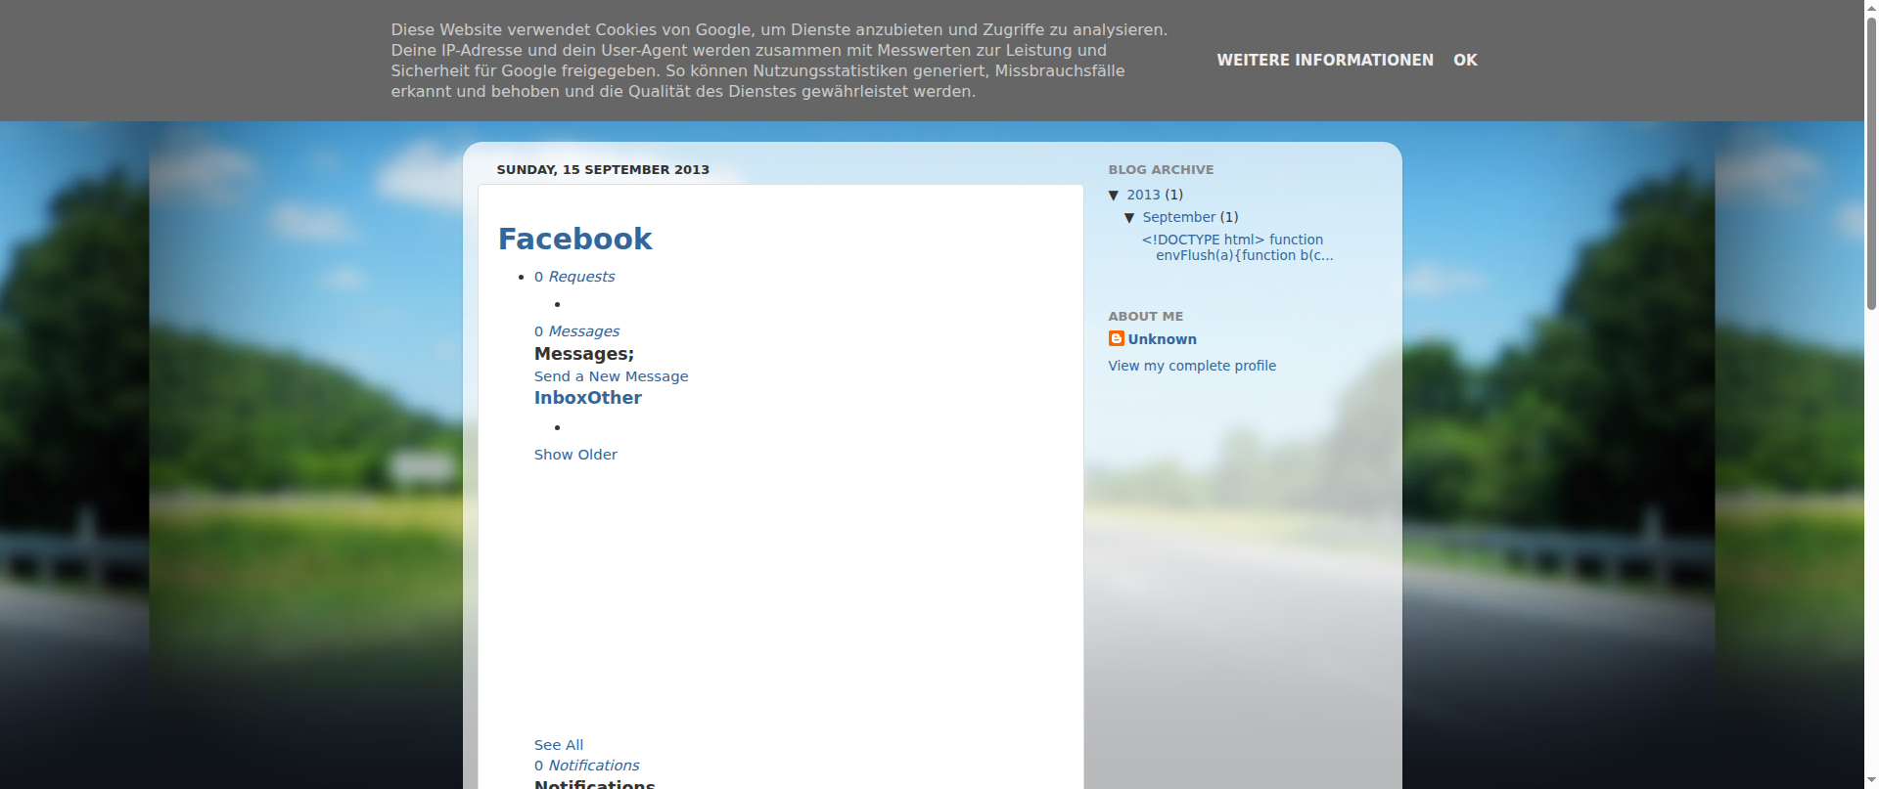Click the scrollbar down arrow
The height and width of the screenshot is (789, 1879).
pos(1871,781)
